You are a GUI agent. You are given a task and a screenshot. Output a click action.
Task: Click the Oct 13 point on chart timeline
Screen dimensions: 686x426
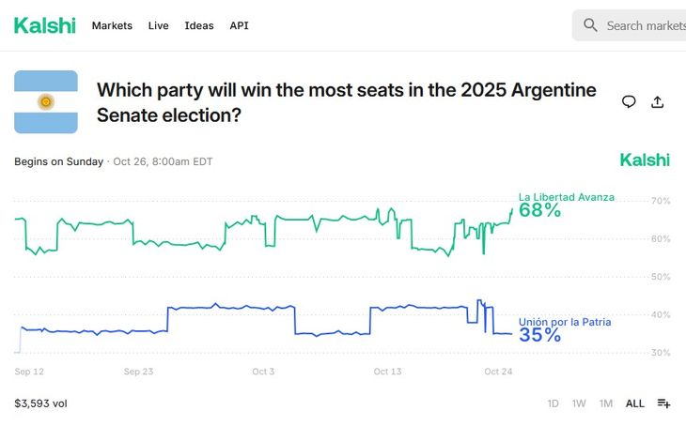click(x=387, y=372)
